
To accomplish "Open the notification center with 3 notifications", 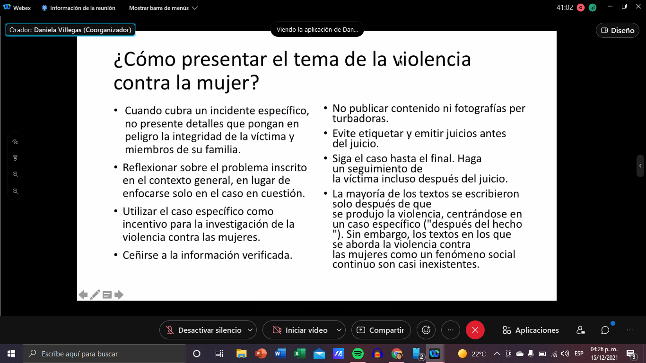I will (631, 354).
